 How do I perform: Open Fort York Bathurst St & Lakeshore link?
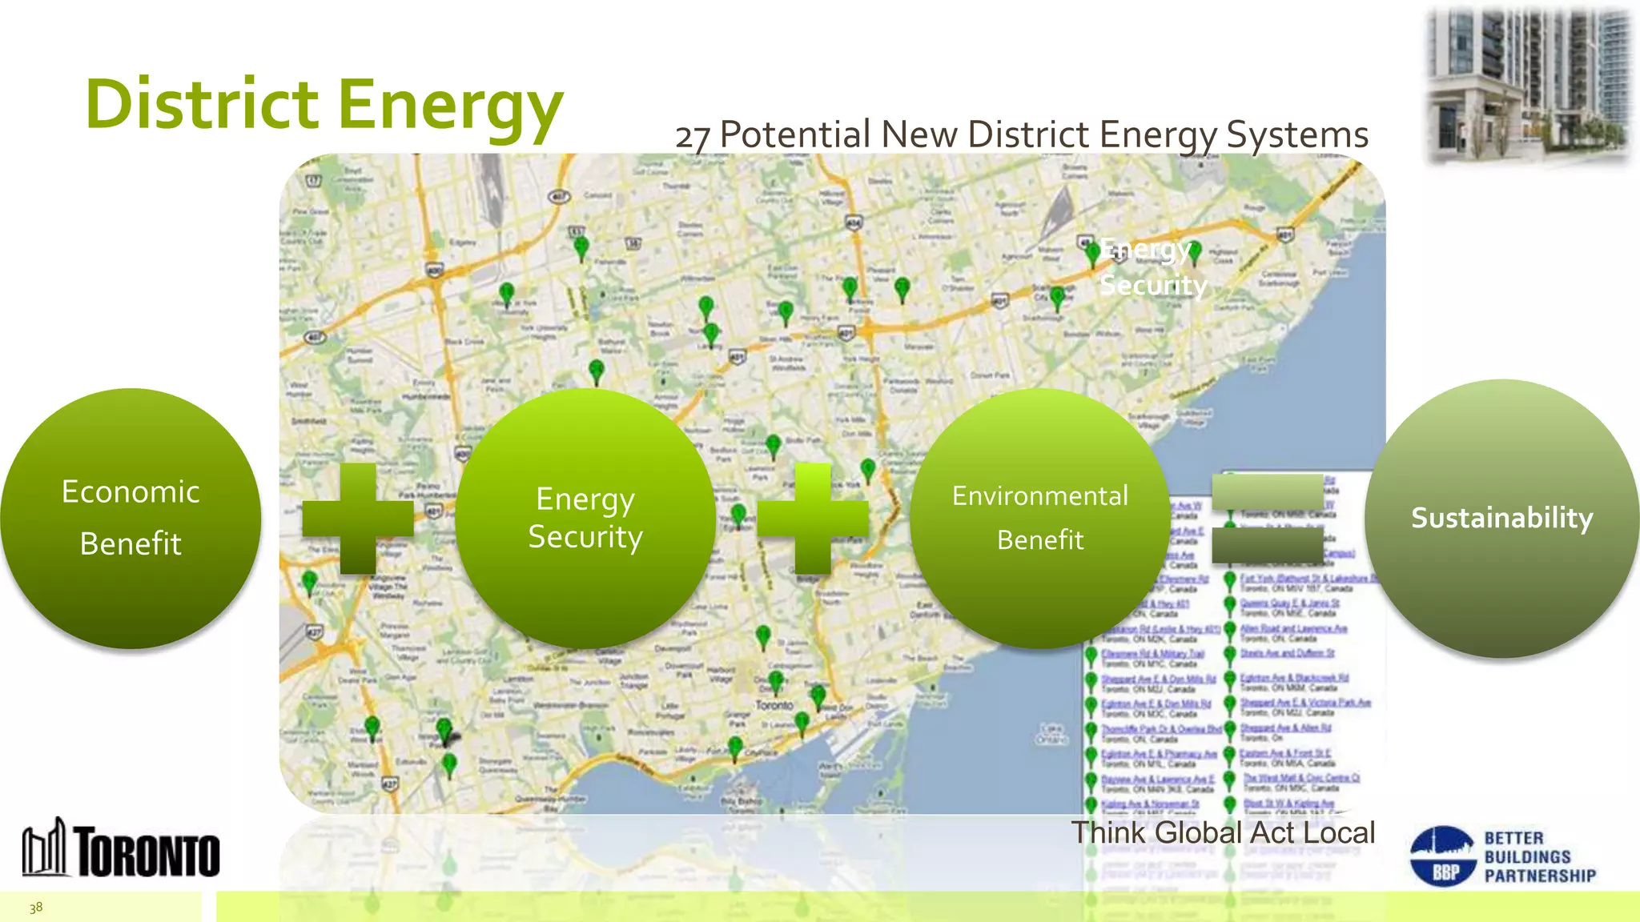pyautogui.click(x=1309, y=579)
